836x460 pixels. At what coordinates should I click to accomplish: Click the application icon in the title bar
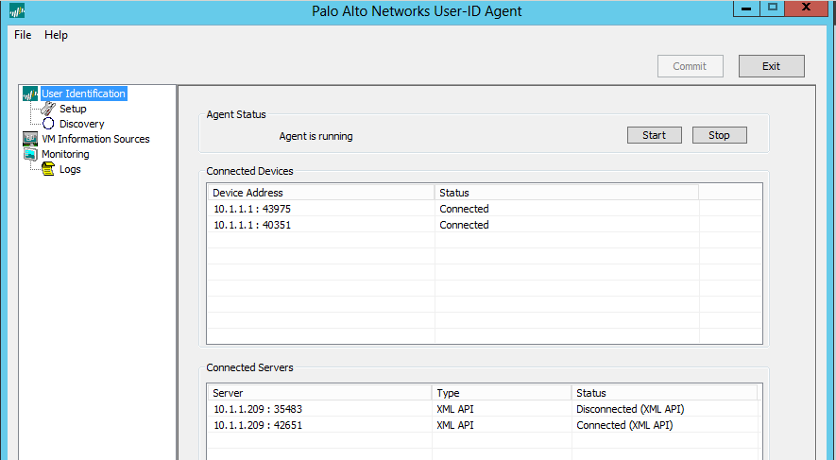click(17, 11)
